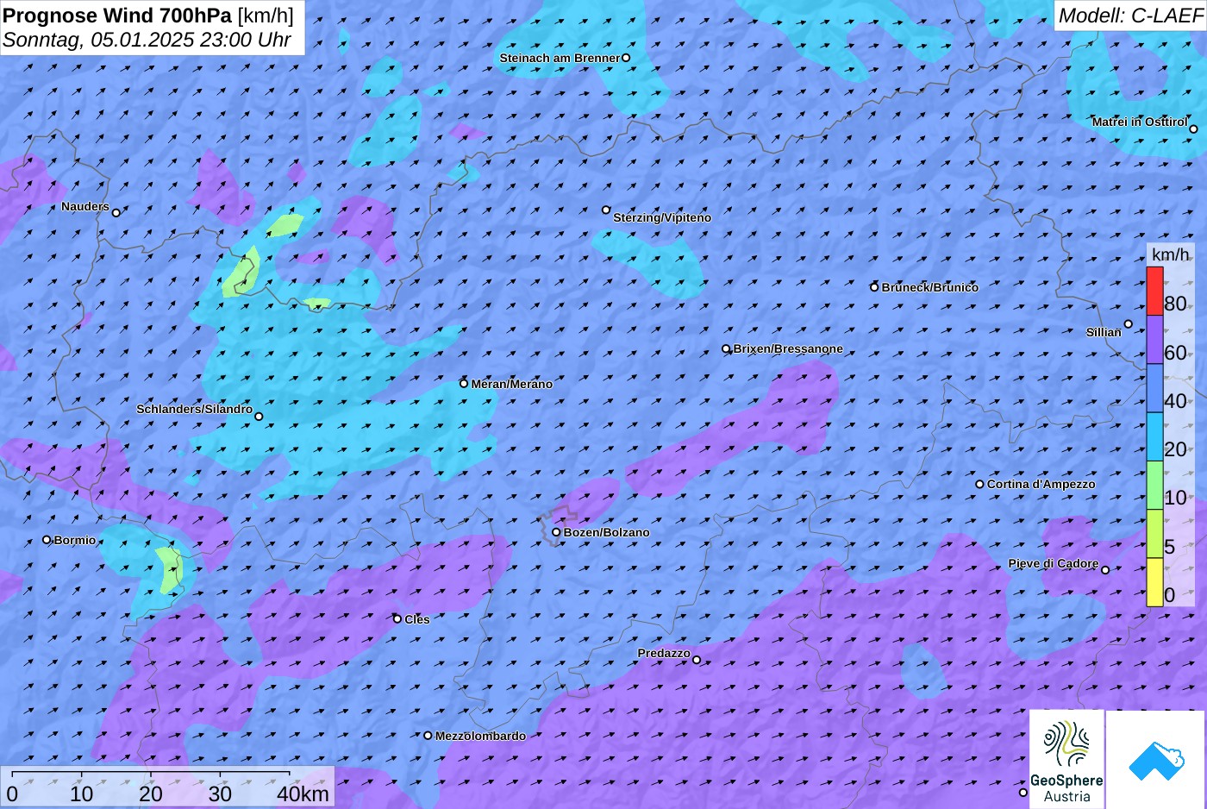This screenshot has height=809, width=1207.
Task: Click the '40km' scale bar label
Action: 303,793
